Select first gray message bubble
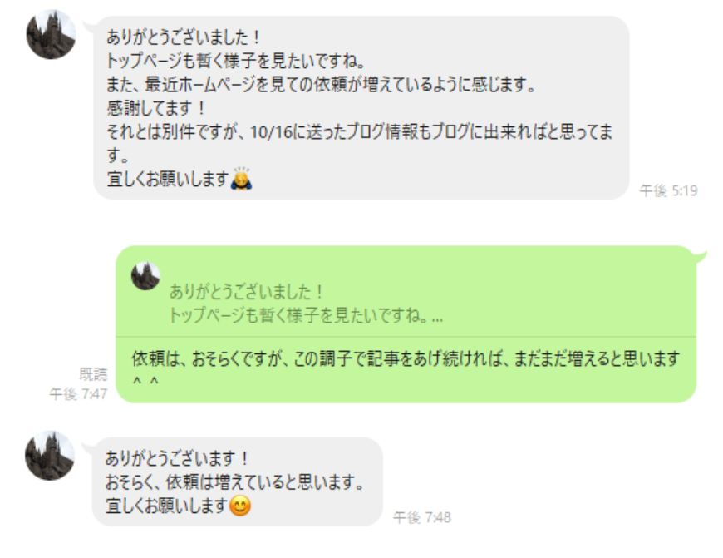Screen dimensions: 723x558 [361, 108]
